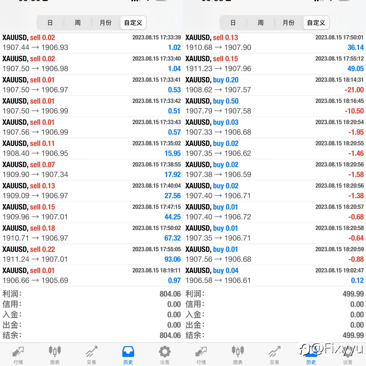Open sell 0.15 trade with profit 44.25

pyautogui.click(x=91, y=212)
